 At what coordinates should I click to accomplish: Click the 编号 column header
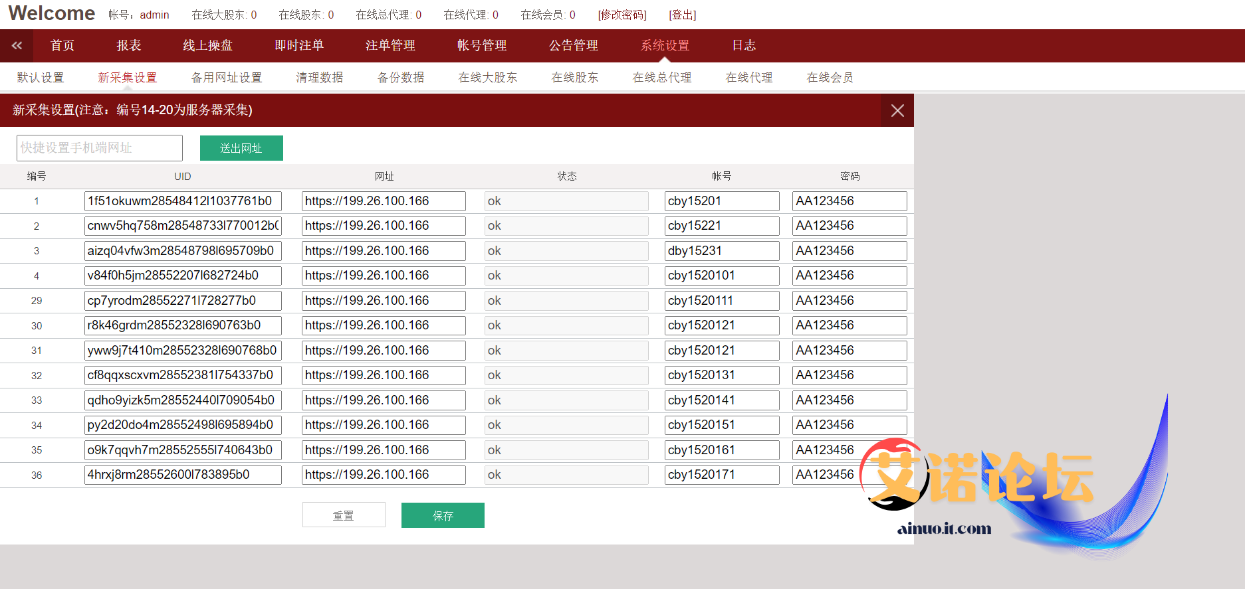click(37, 176)
